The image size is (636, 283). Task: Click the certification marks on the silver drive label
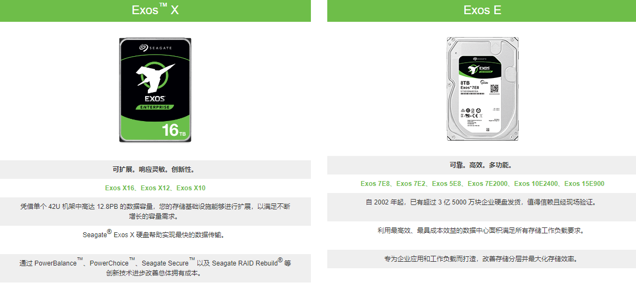pyautogui.click(x=471, y=113)
